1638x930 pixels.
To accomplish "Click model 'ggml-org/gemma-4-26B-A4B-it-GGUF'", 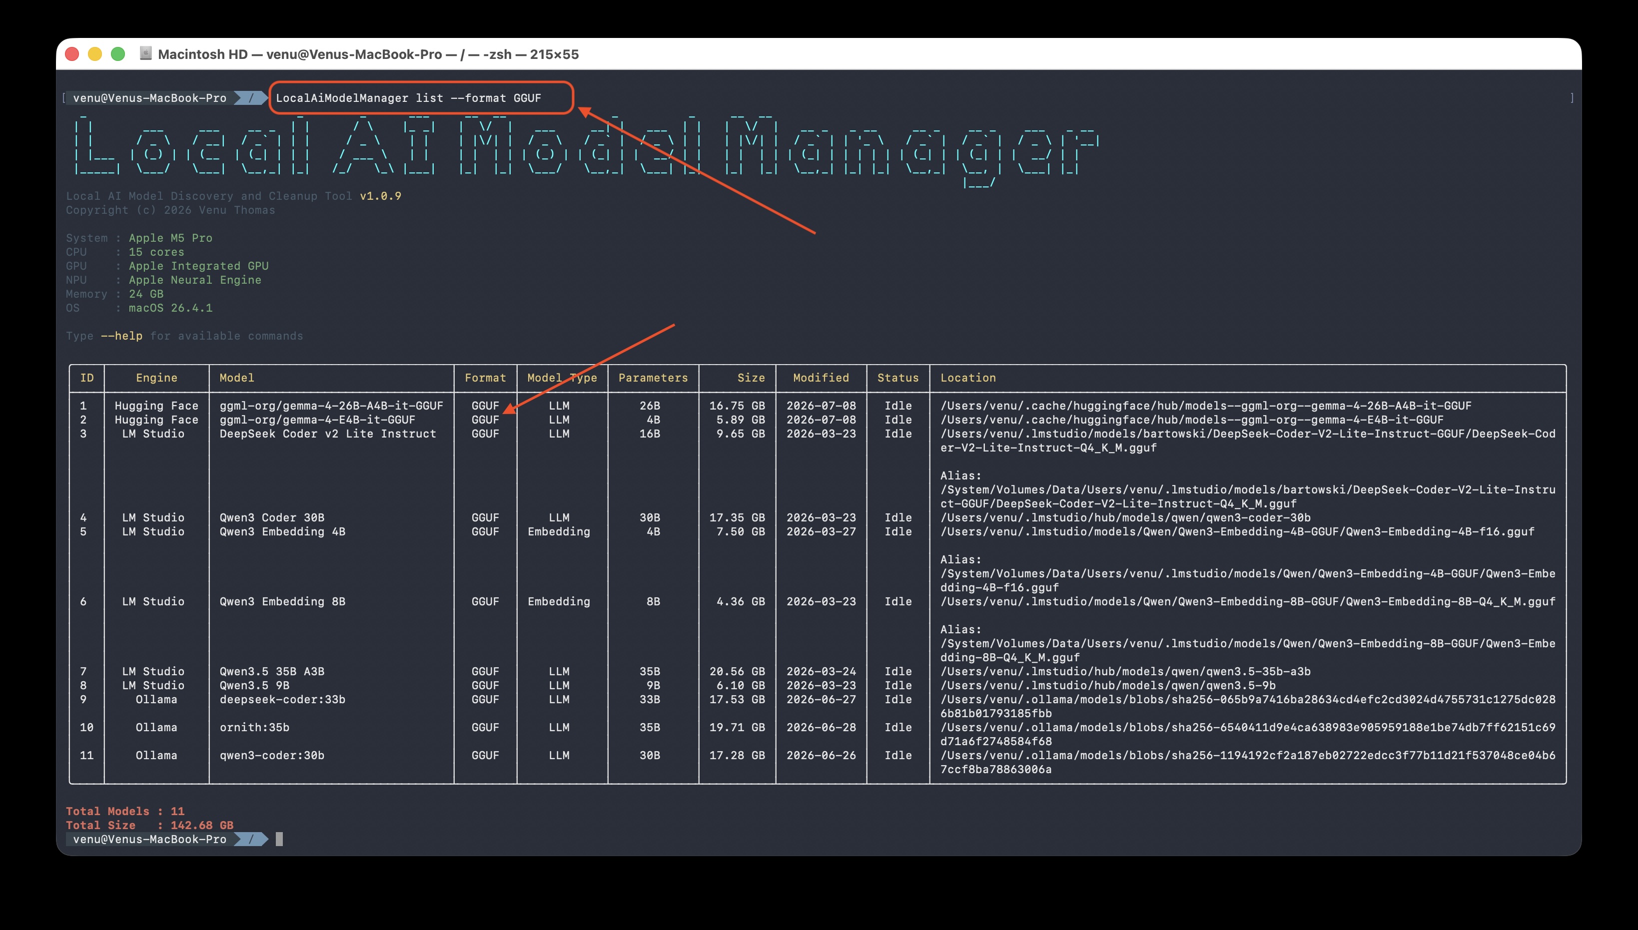I will click(332, 406).
